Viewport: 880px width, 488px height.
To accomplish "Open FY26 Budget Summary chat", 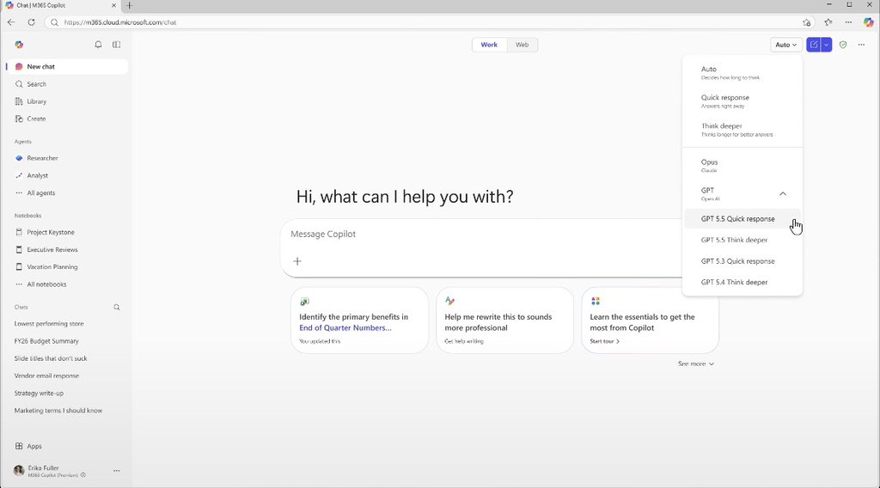I will coord(46,341).
